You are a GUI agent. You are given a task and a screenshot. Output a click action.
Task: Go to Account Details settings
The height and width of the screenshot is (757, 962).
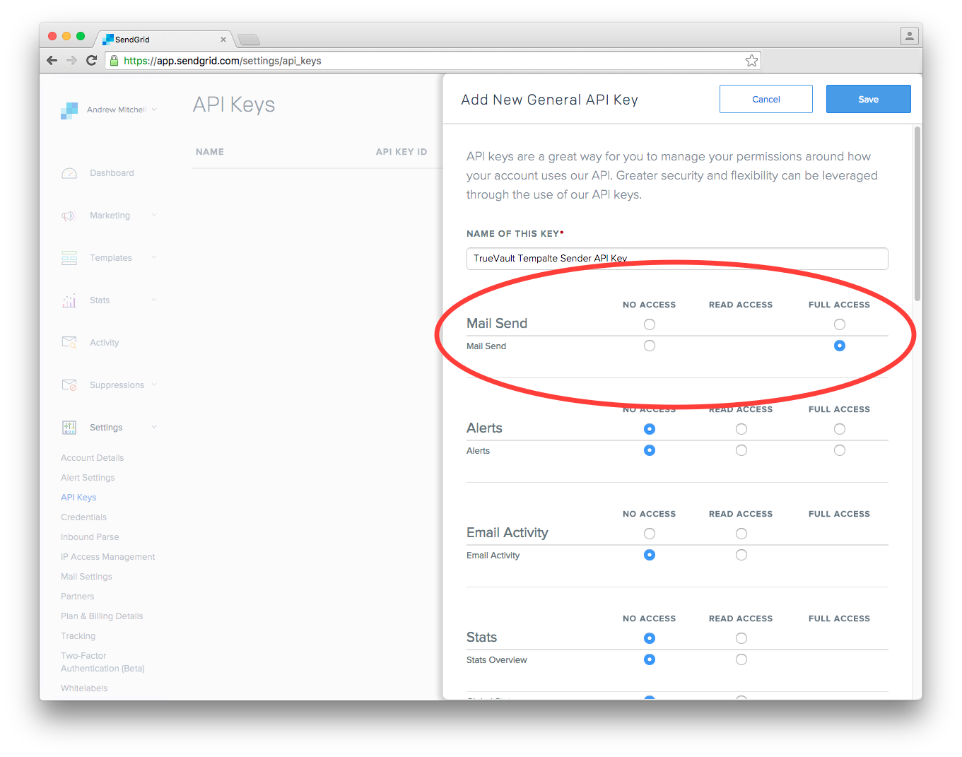92,458
